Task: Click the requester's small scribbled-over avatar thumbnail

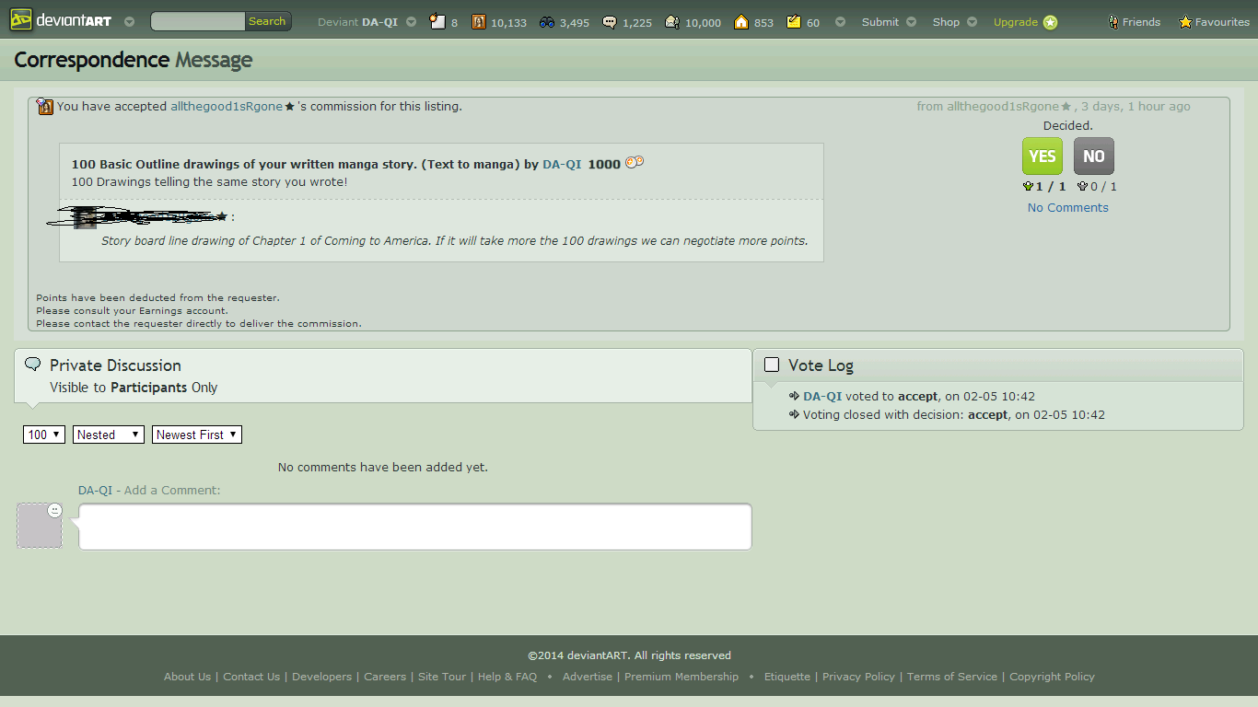Action: [x=85, y=218]
